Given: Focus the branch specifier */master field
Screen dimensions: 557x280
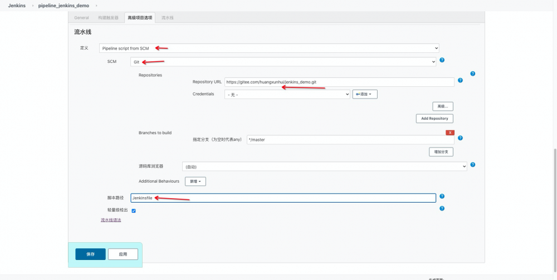Looking at the screenshot, I should (x=350, y=140).
